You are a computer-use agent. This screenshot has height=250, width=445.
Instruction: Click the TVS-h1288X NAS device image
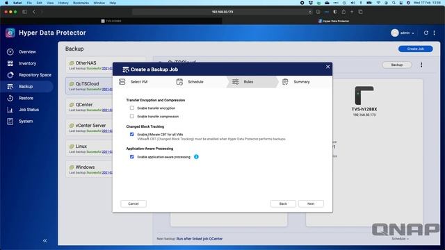coord(364,95)
